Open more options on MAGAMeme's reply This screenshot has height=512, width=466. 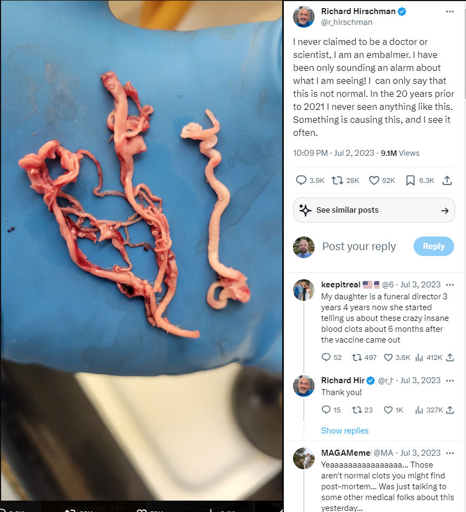(450, 453)
